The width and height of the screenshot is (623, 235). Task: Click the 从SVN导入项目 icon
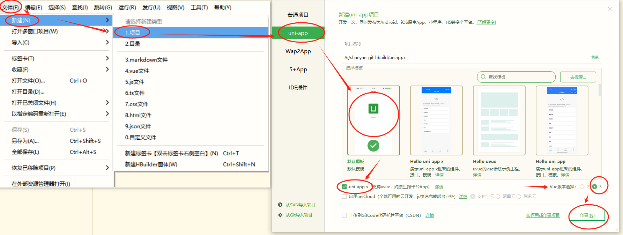pos(280,205)
